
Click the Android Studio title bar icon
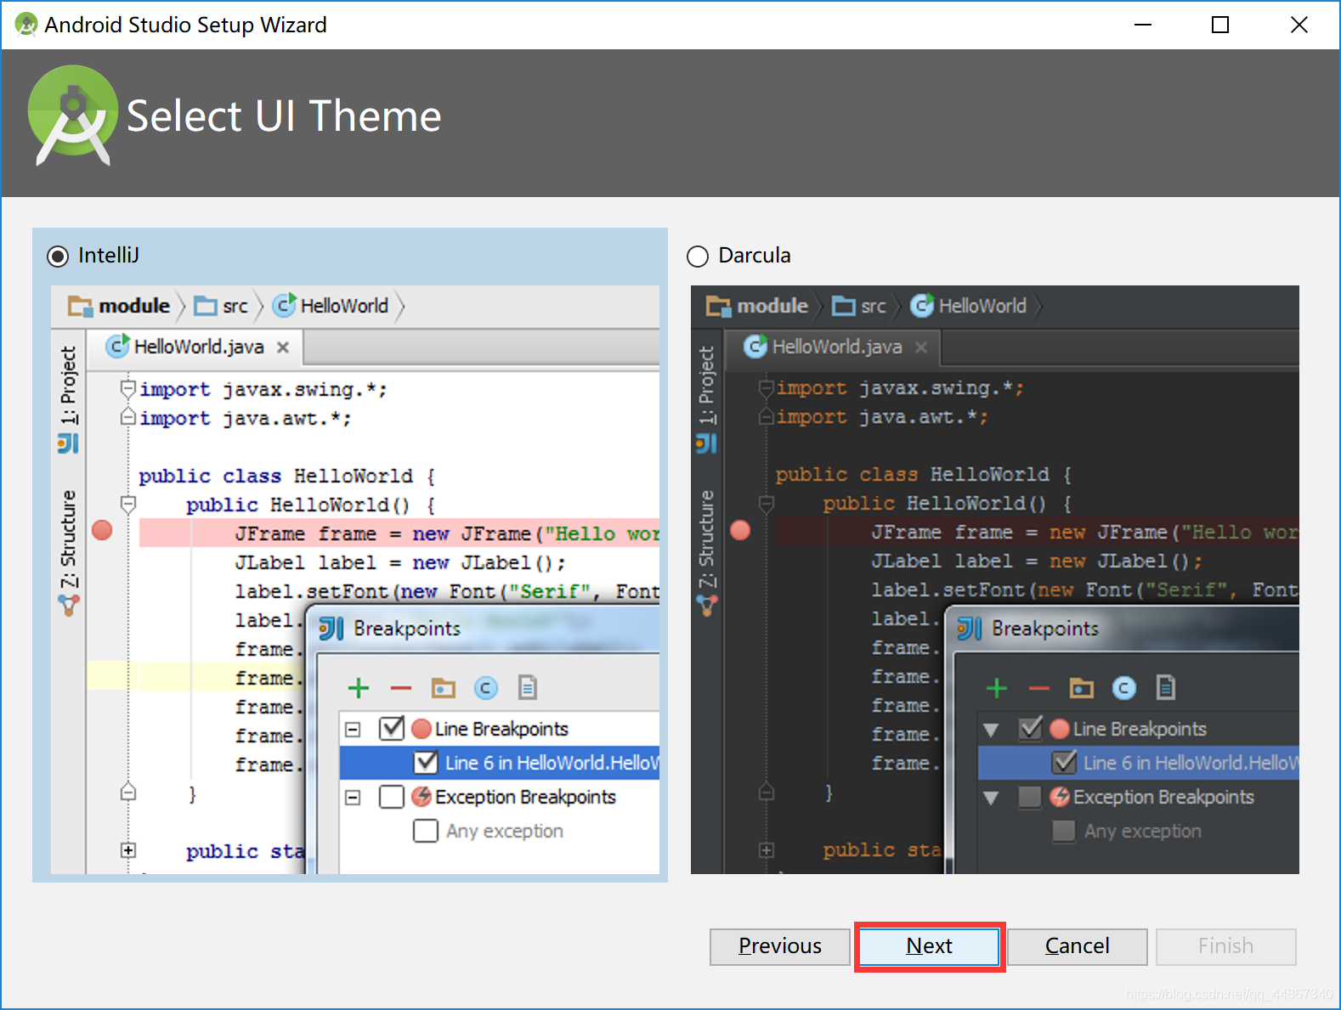[26, 25]
